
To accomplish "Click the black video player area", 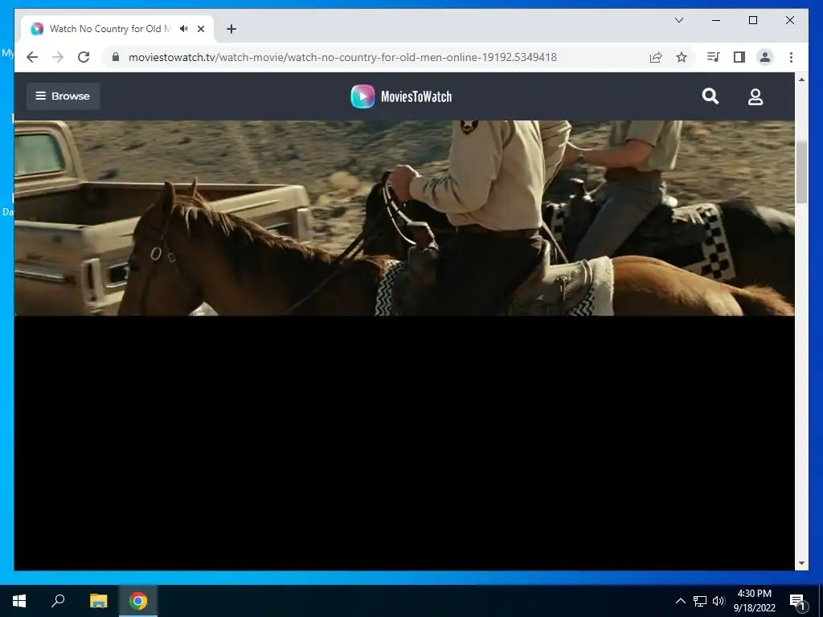I will 404,443.
